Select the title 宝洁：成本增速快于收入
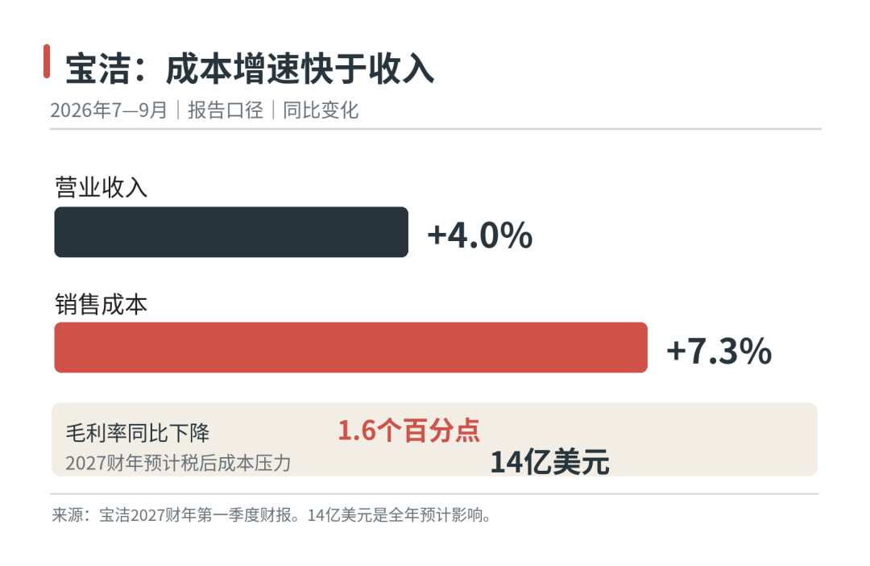The width and height of the screenshot is (870, 566). pyautogui.click(x=250, y=69)
